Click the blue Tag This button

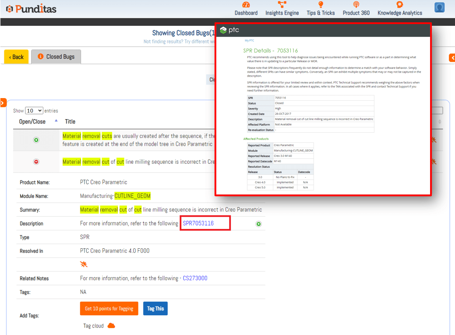click(x=155, y=308)
